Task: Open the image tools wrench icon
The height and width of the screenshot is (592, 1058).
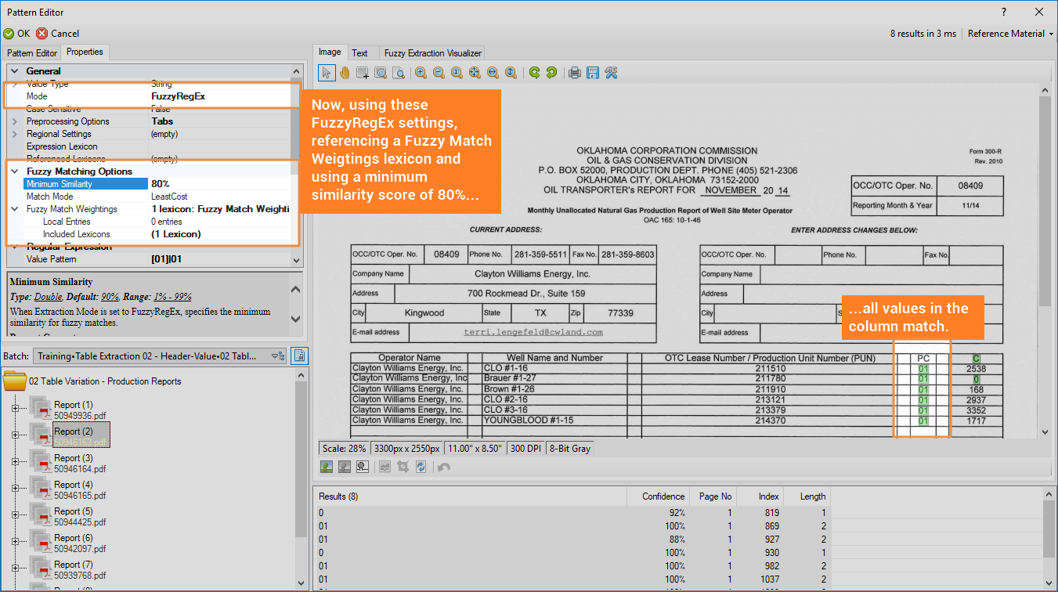Action: [x=612, y=73]
